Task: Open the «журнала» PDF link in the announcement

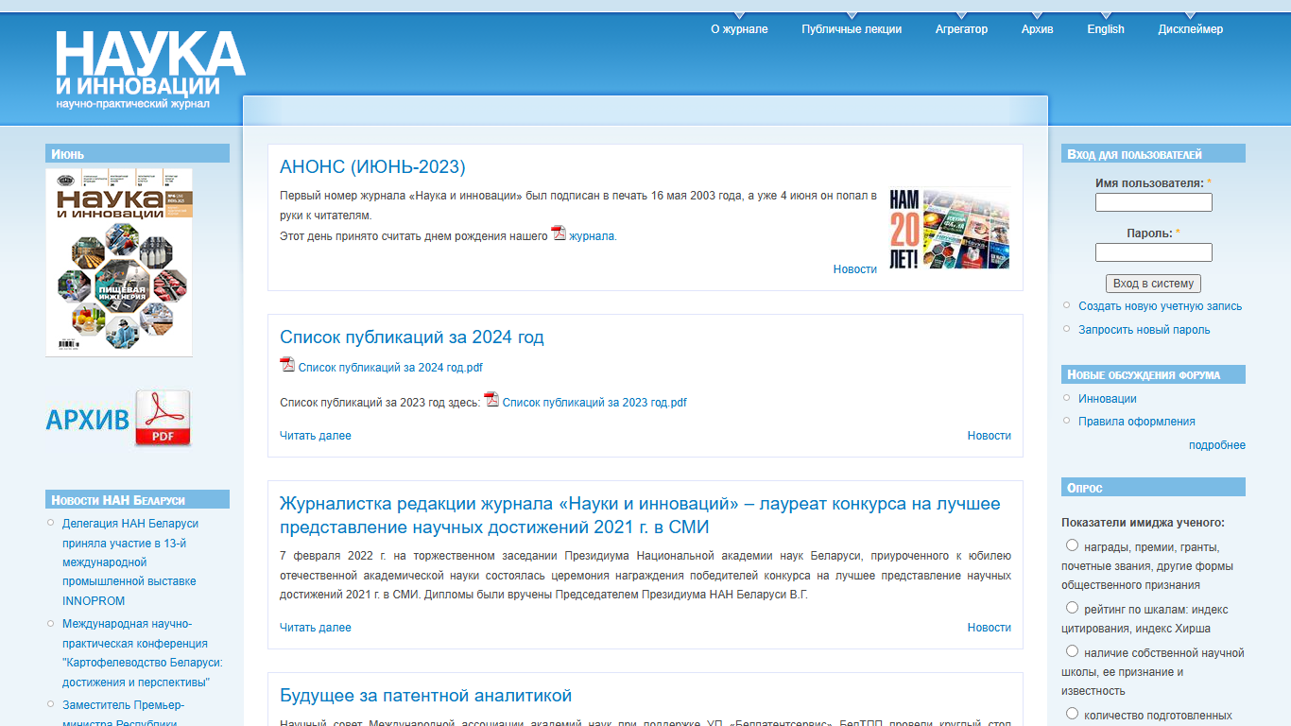Action: (592, 236)
